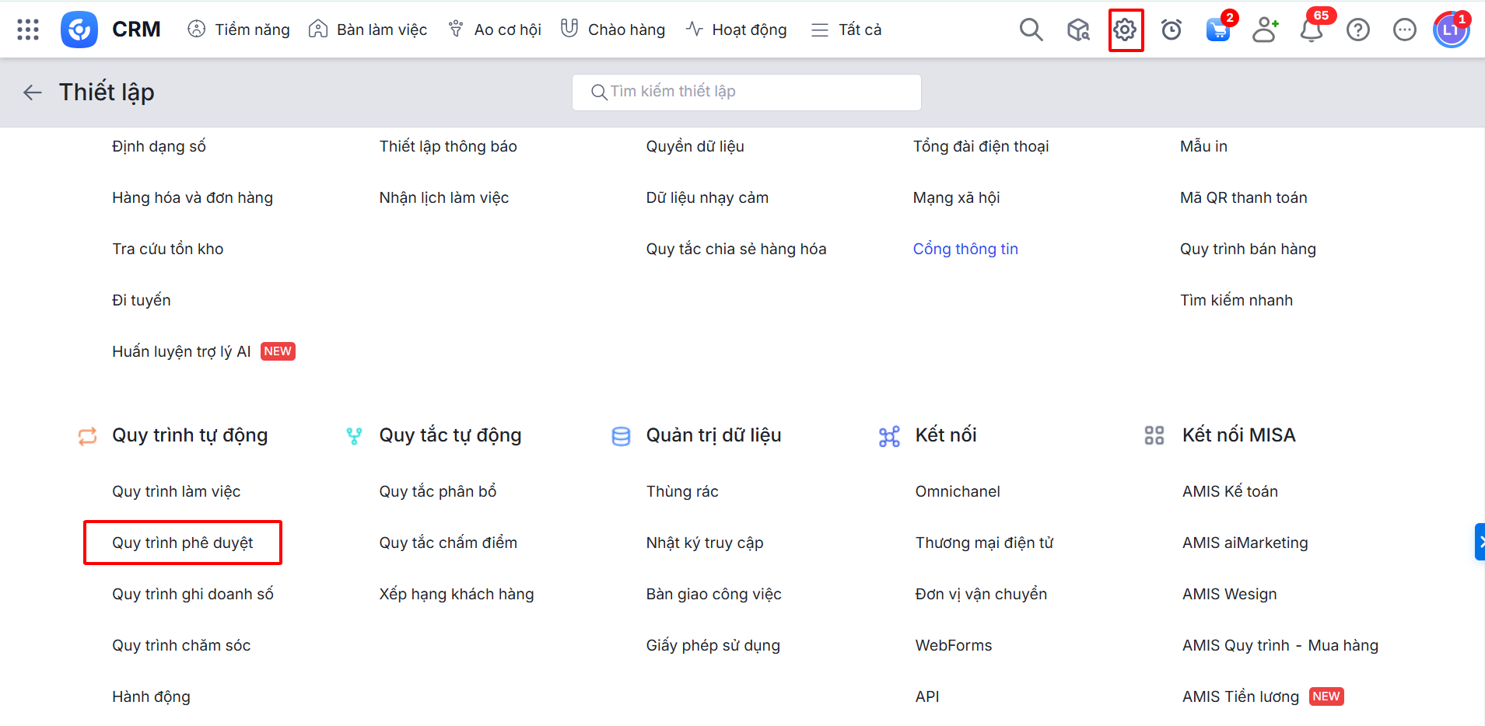Click the add user icon
Image resolution: width=1485 pixels, height=726 pixels.
point(1265,30)
